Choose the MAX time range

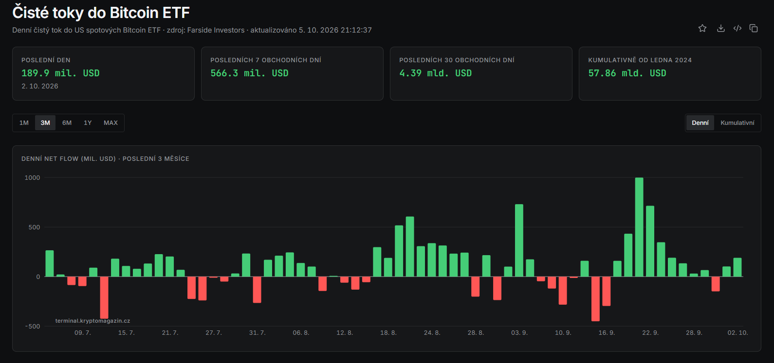tap(111, 123)
